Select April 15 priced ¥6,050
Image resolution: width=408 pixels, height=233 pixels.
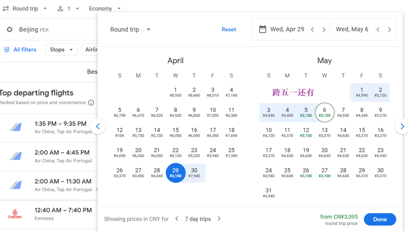point(176,132)
